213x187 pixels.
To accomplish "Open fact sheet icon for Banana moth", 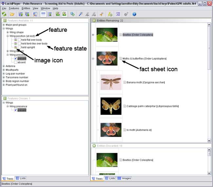I will [125, 82].
